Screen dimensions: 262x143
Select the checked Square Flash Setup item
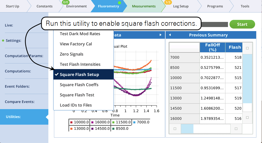tap(84, 74)
